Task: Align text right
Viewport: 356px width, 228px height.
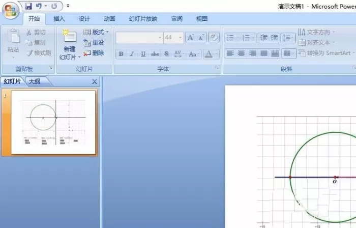Action: pos(252,53)
